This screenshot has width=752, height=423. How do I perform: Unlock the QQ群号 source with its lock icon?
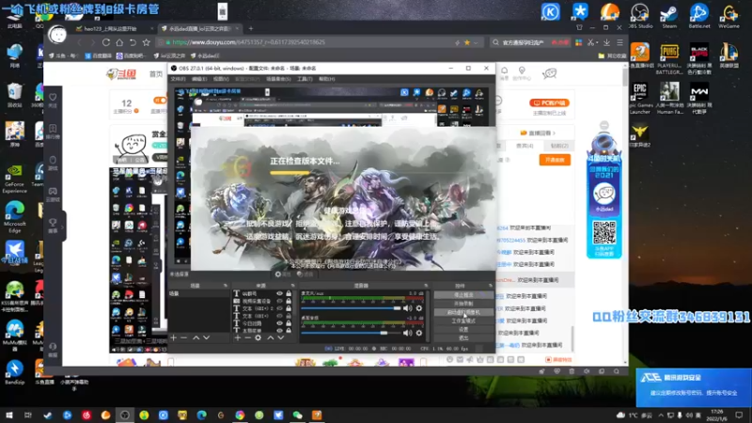pyautogui.click(x=289, y=293)
